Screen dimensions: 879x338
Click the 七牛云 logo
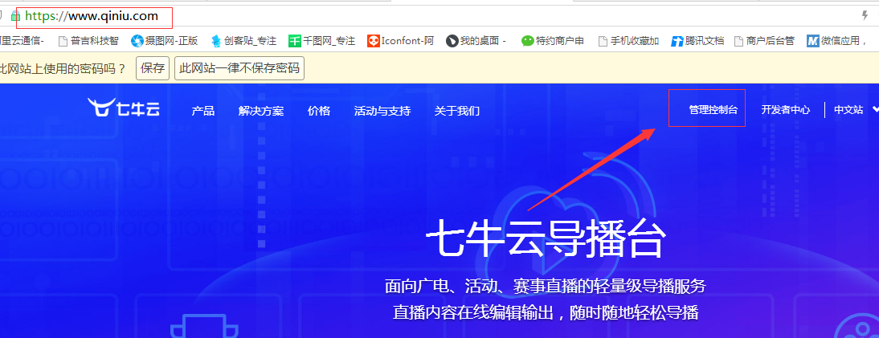pos(123,107)
